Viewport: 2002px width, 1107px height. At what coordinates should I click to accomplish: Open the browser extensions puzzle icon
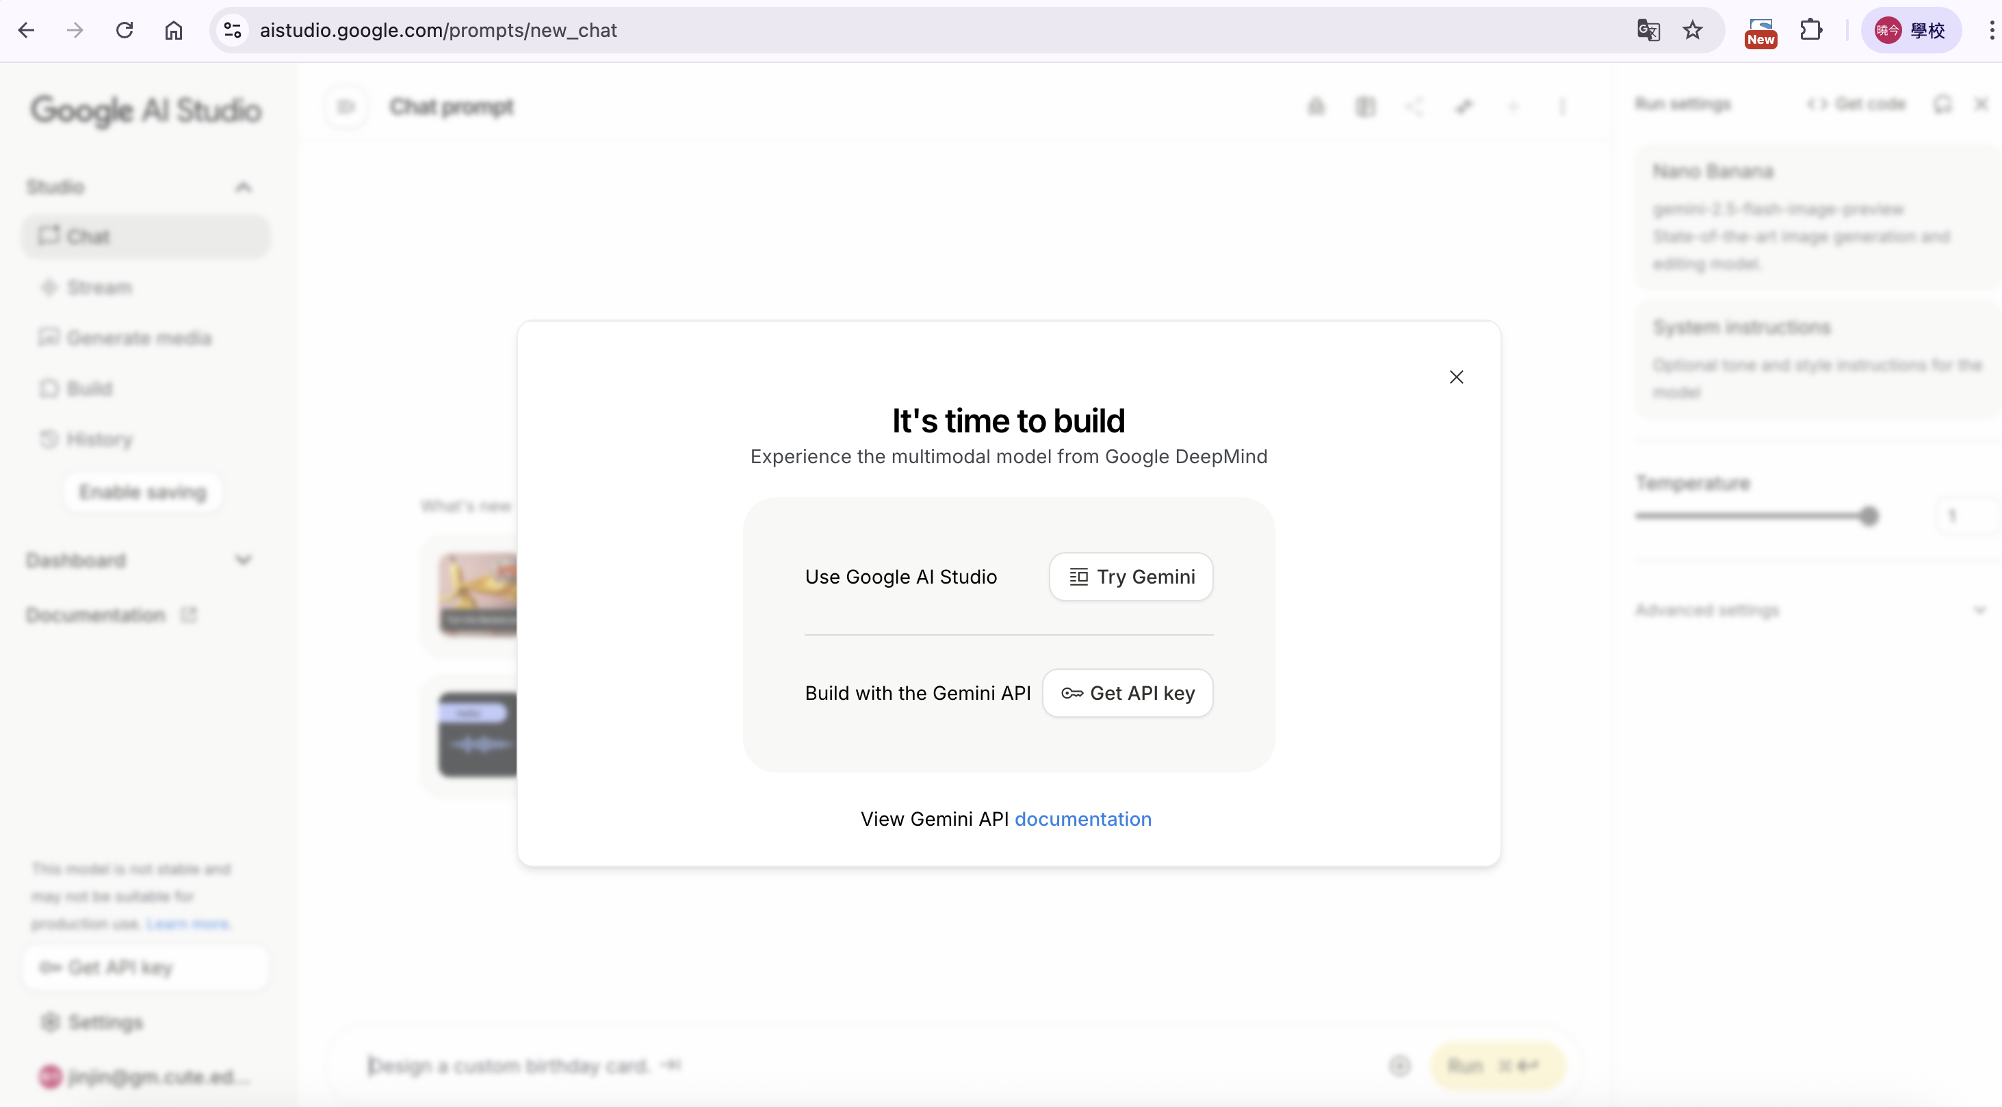(1811, 30)
